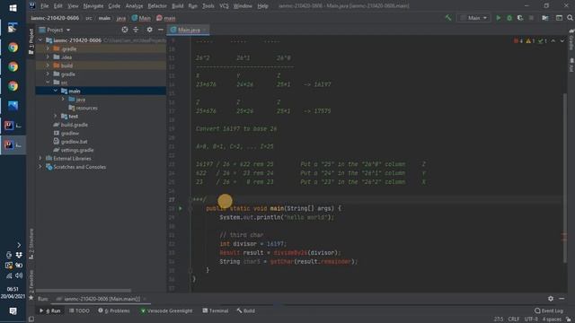This screenshot has width=575, height=323.
Task: Expand the .gradle folder
Action: click(x=48, y=48)
